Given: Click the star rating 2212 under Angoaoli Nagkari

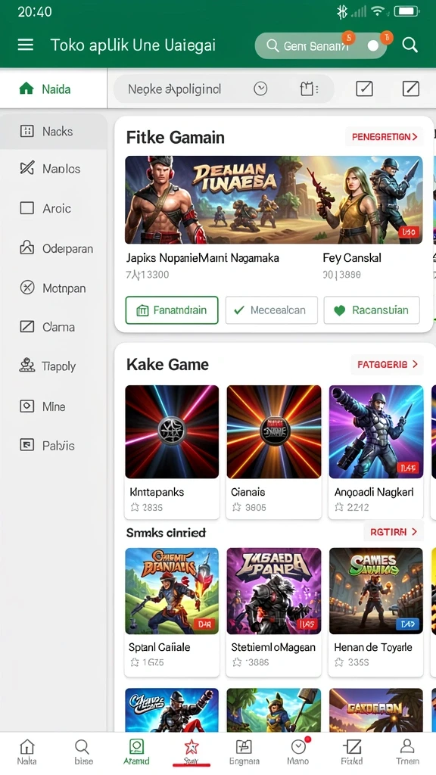Looking at the screenshot, I should point(351,507).
